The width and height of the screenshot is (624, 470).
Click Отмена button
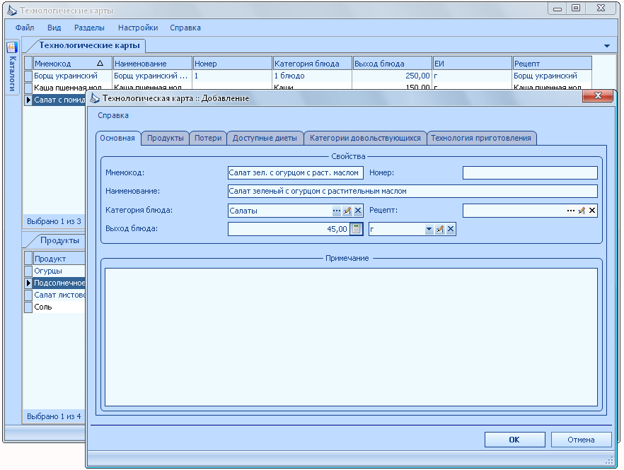(581, 440)
